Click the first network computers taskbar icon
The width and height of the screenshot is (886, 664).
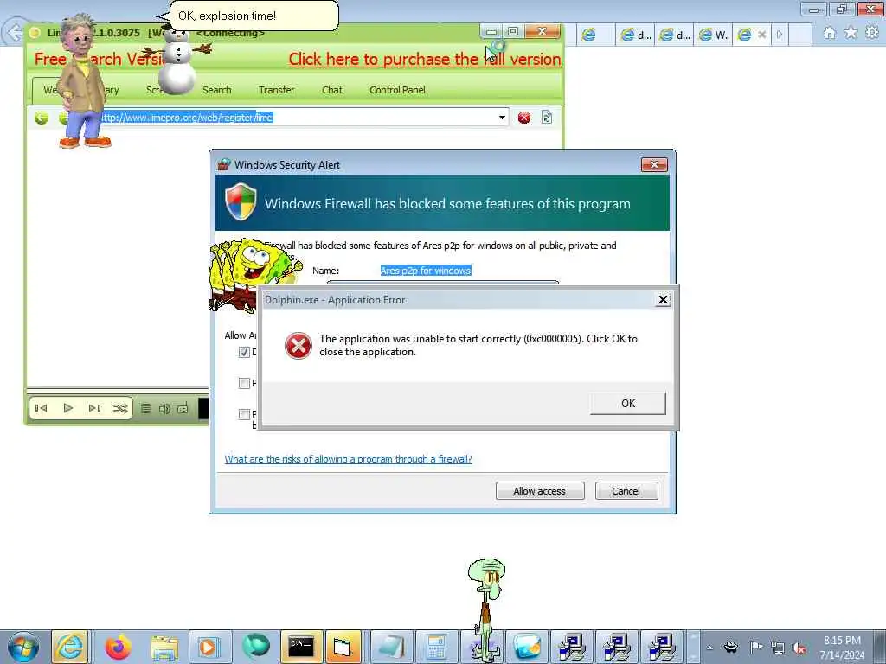tap(572, 647)
